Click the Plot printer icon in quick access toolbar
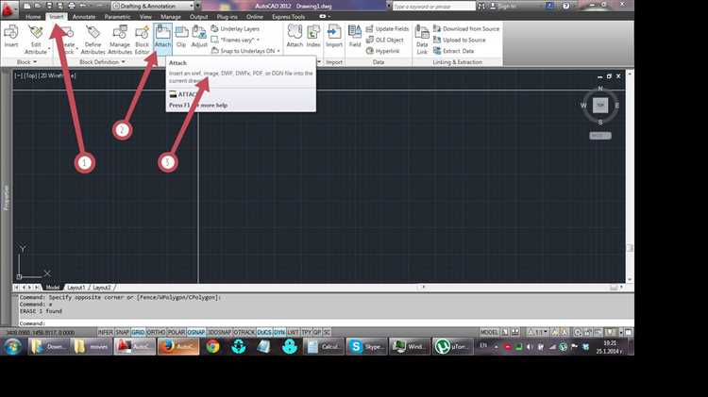 [72, 6]
